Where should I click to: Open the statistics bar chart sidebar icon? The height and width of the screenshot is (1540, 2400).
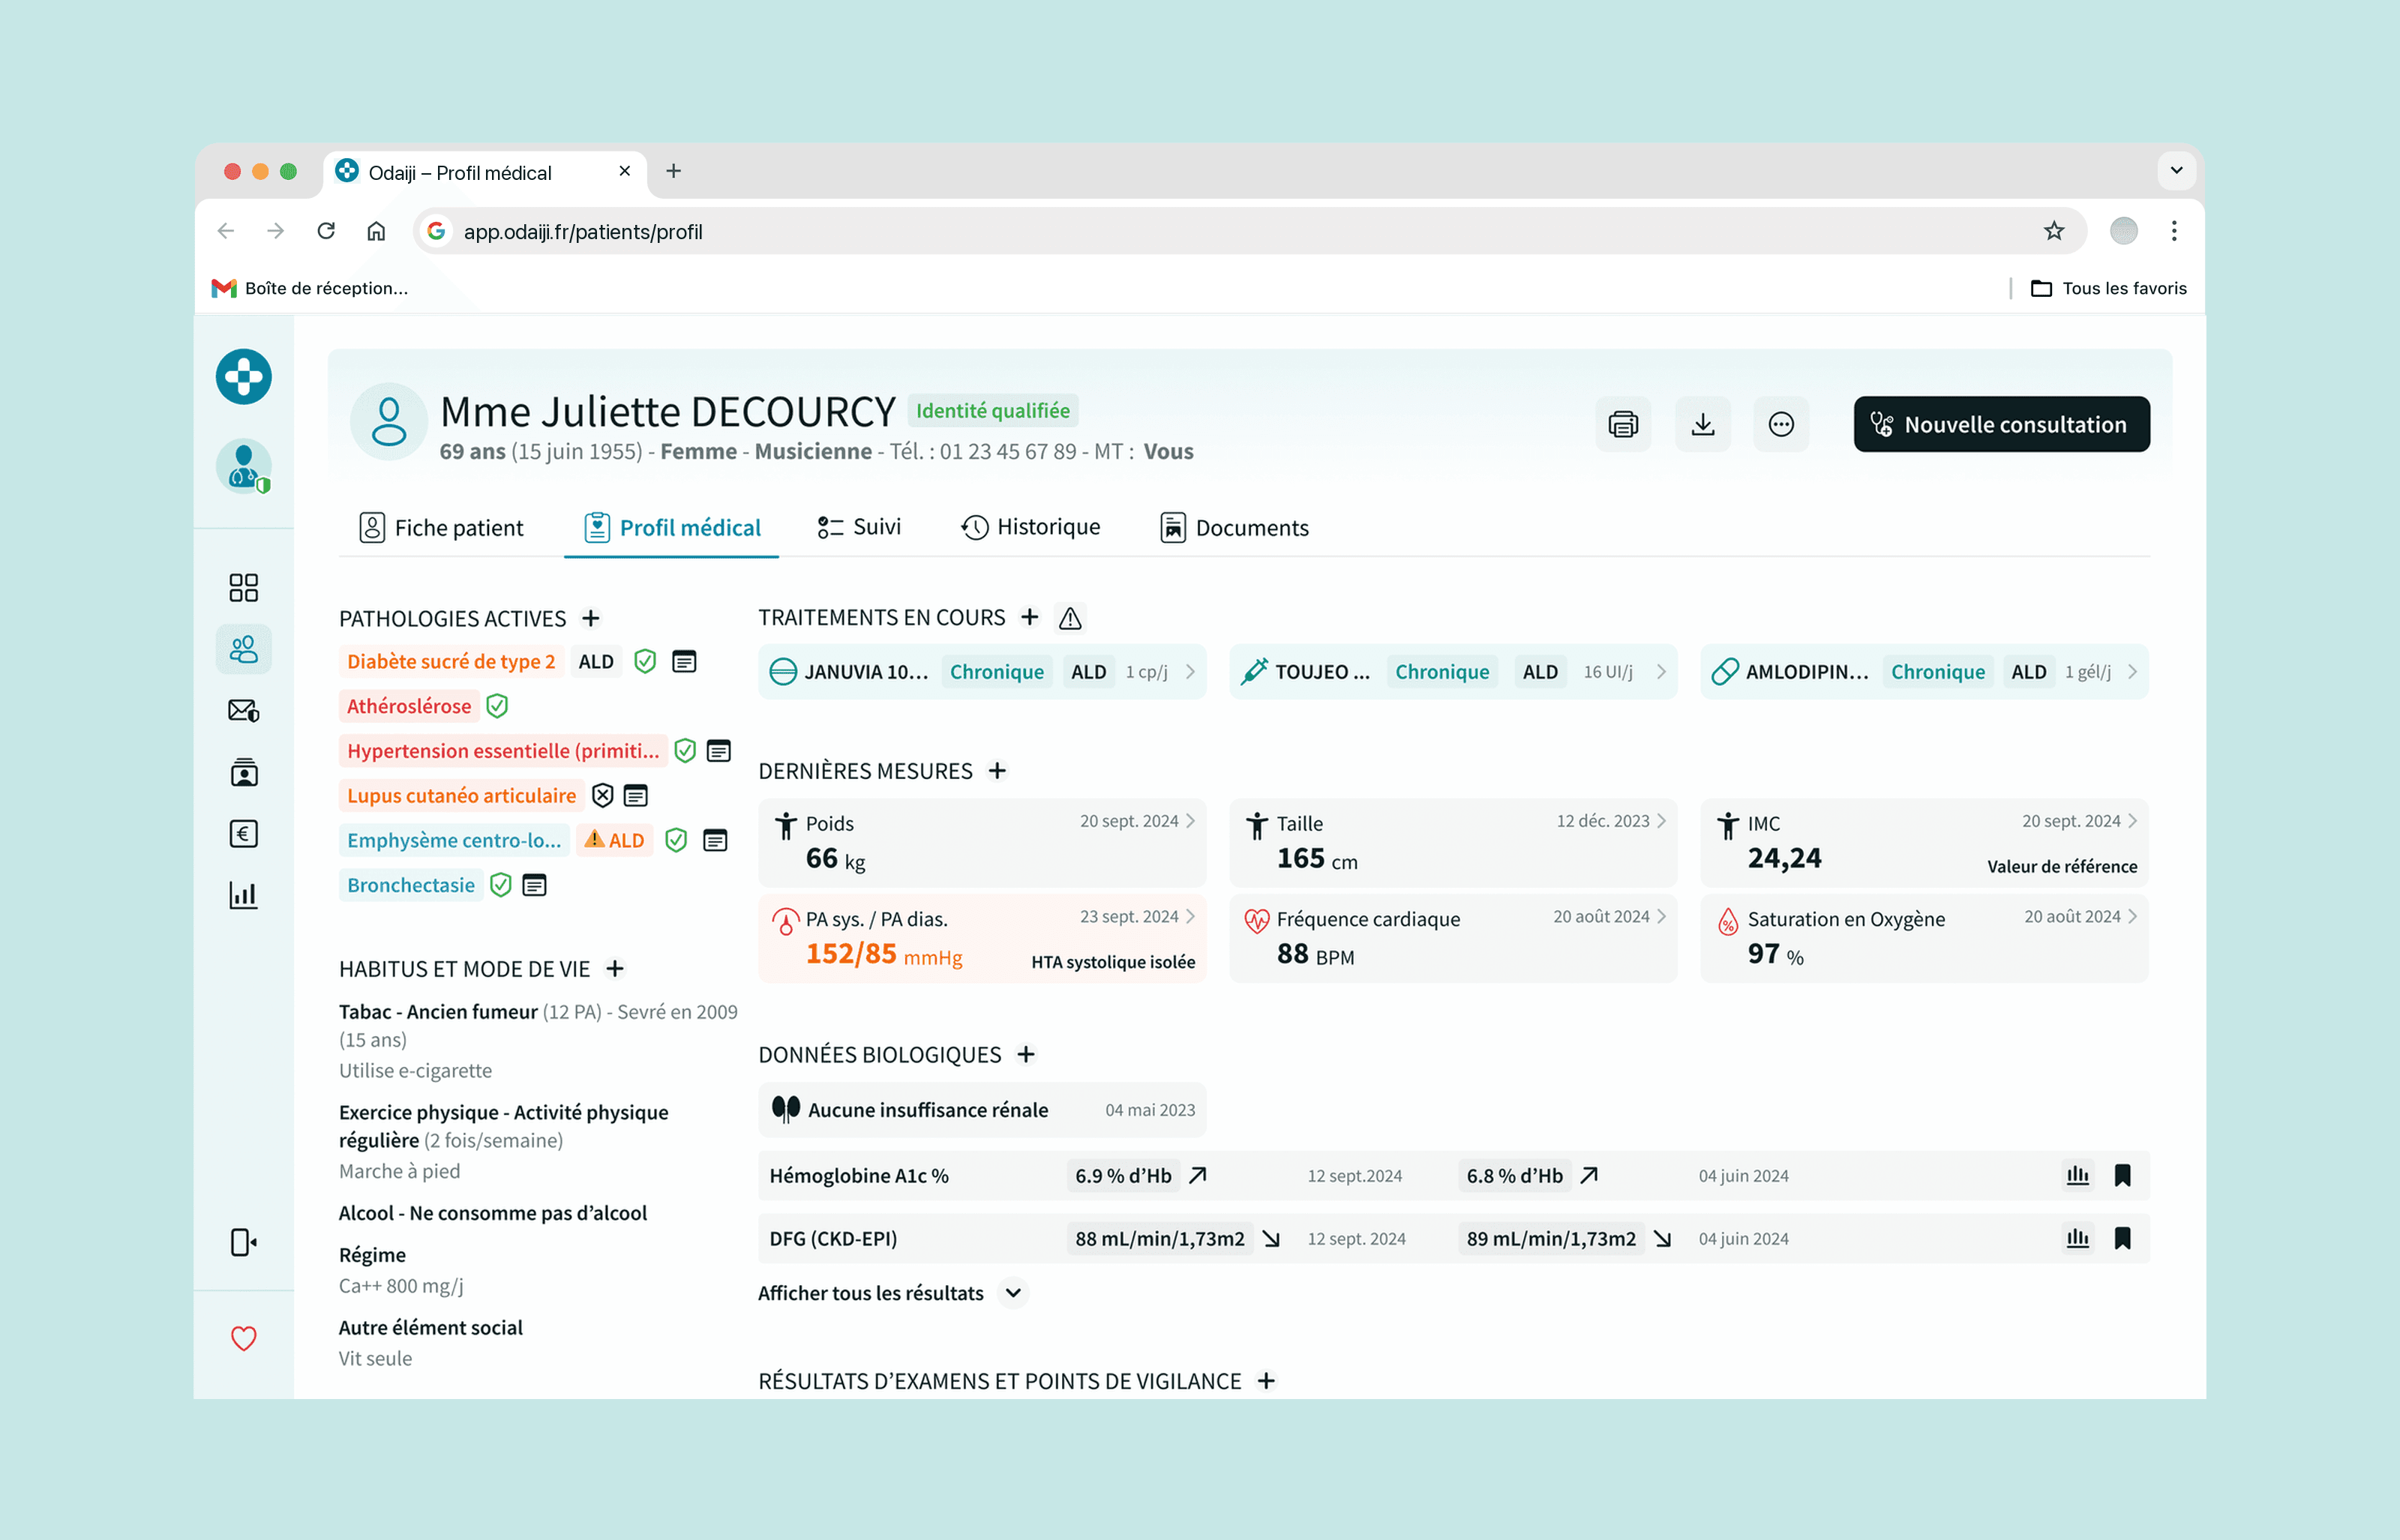(243, 895)
